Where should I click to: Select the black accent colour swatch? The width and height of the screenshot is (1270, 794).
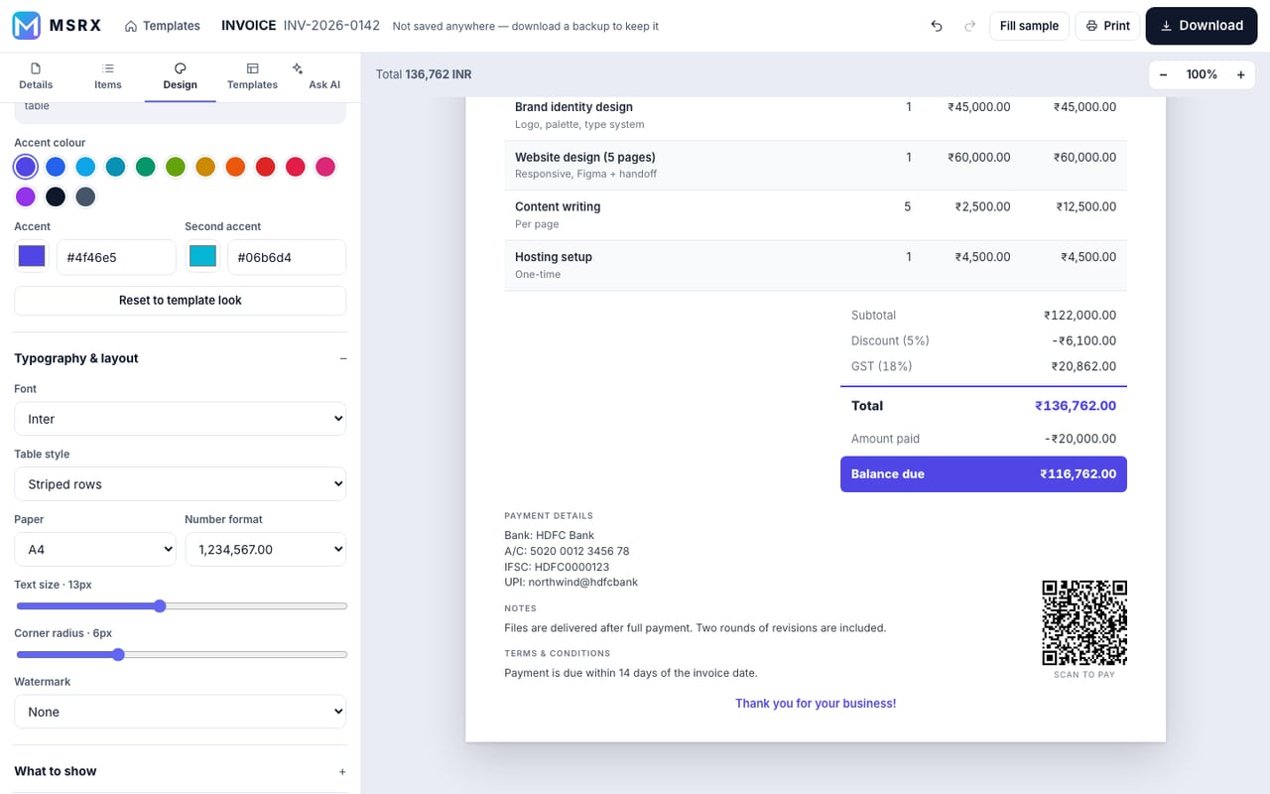56,197
